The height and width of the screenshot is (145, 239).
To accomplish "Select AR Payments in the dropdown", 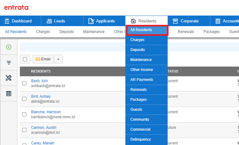I will pos(147,79).
